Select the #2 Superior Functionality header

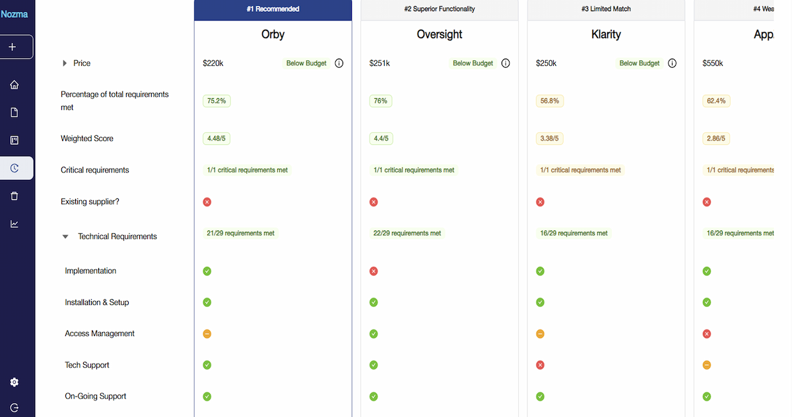(x=439, y=9)
